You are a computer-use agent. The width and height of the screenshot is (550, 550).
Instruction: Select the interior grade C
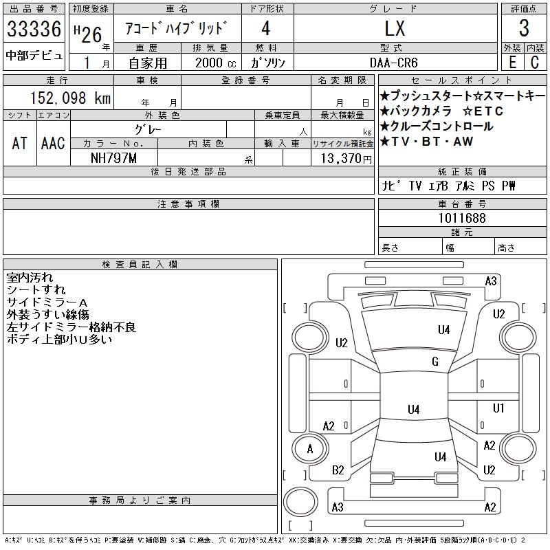coord(535,63)
